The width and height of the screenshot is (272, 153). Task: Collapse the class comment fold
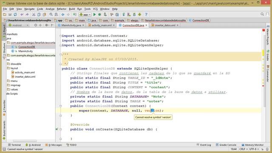click(x=60, y=54)
